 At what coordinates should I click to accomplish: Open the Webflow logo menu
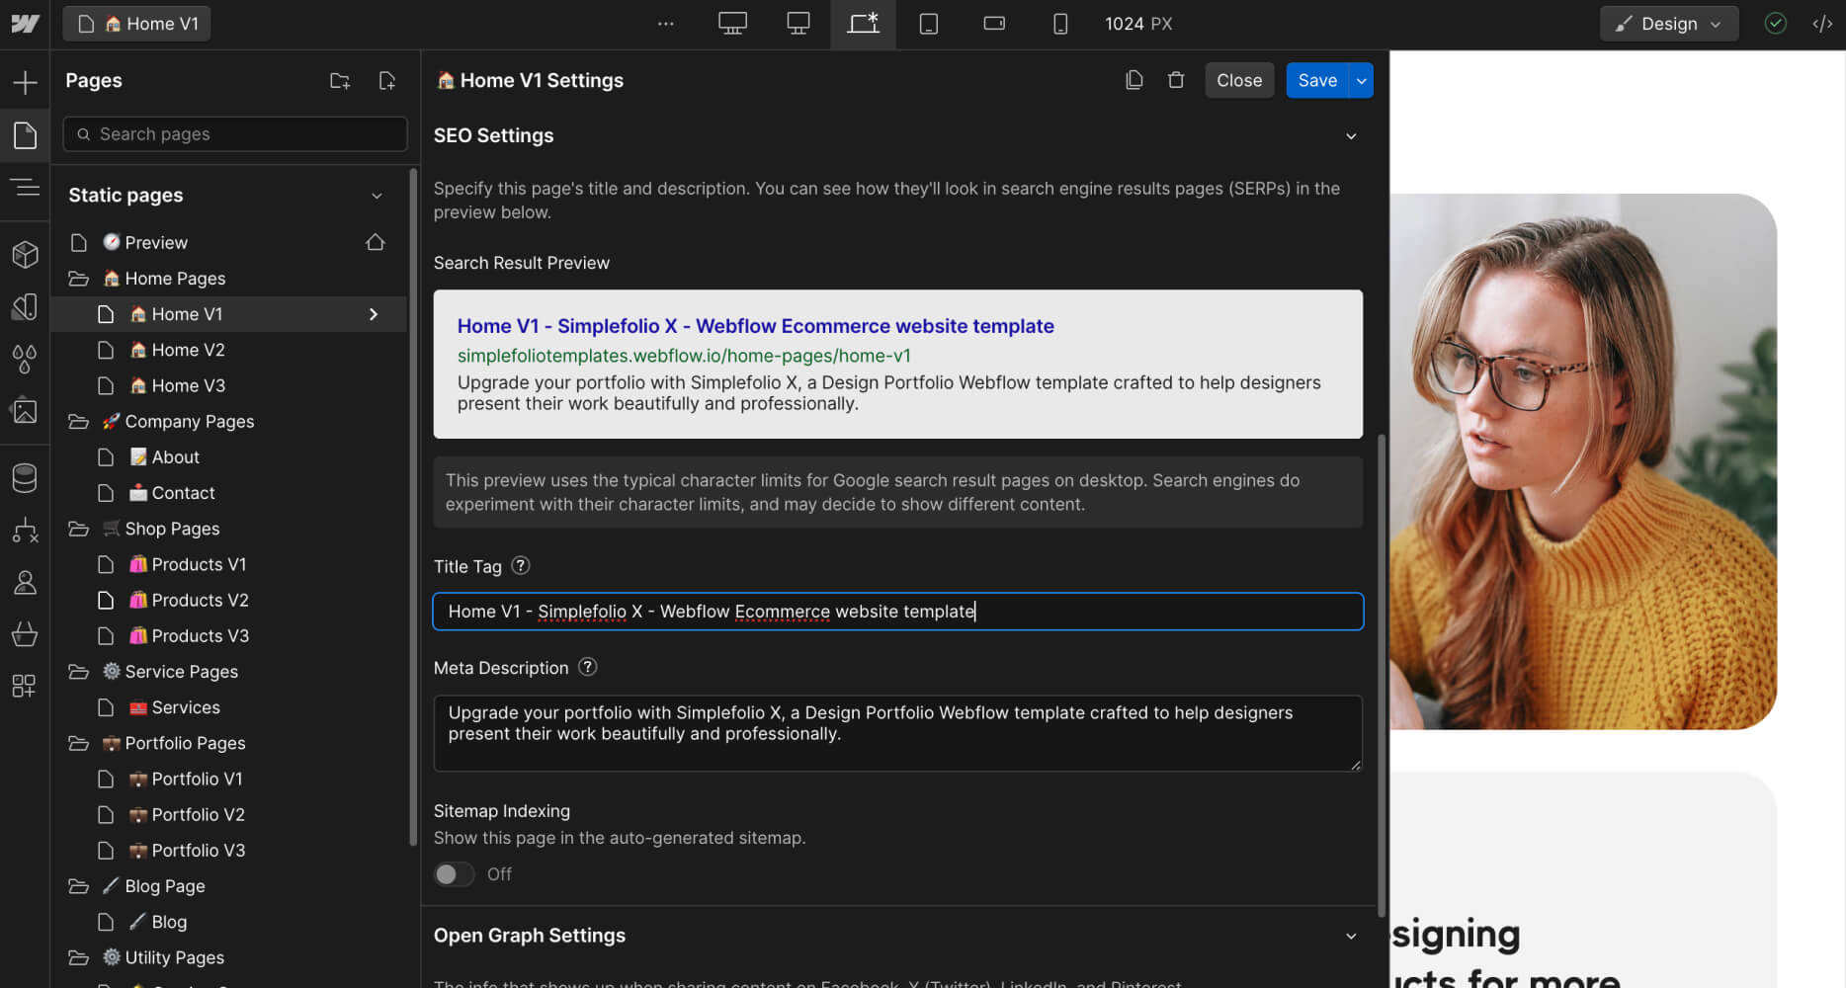(25, 24)
